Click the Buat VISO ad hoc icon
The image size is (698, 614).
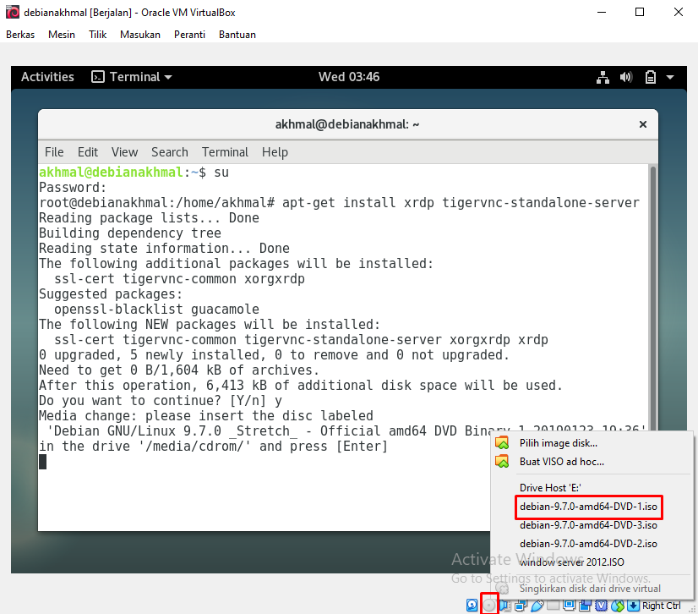click(x=502, y=462)
